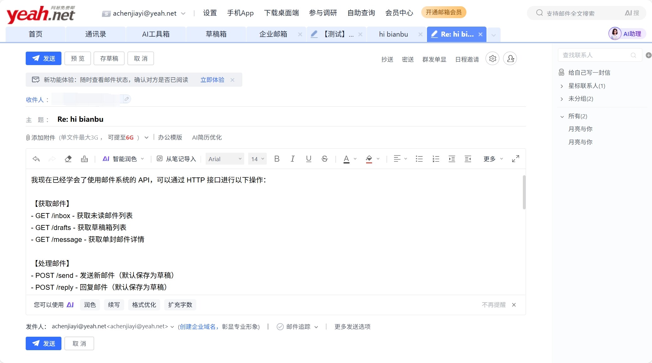This screenshot has width=652, height=363.
Task: Click the undo arrow in editor toolbar
Action: point(36,159)
